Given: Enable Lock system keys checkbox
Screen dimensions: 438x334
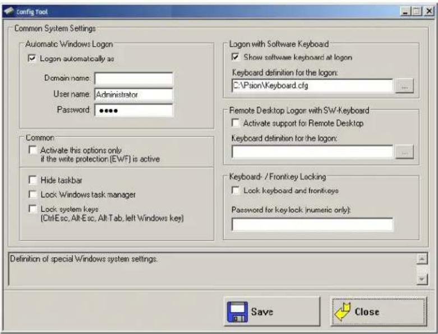Looking at the screenshot, I should 33,209.
